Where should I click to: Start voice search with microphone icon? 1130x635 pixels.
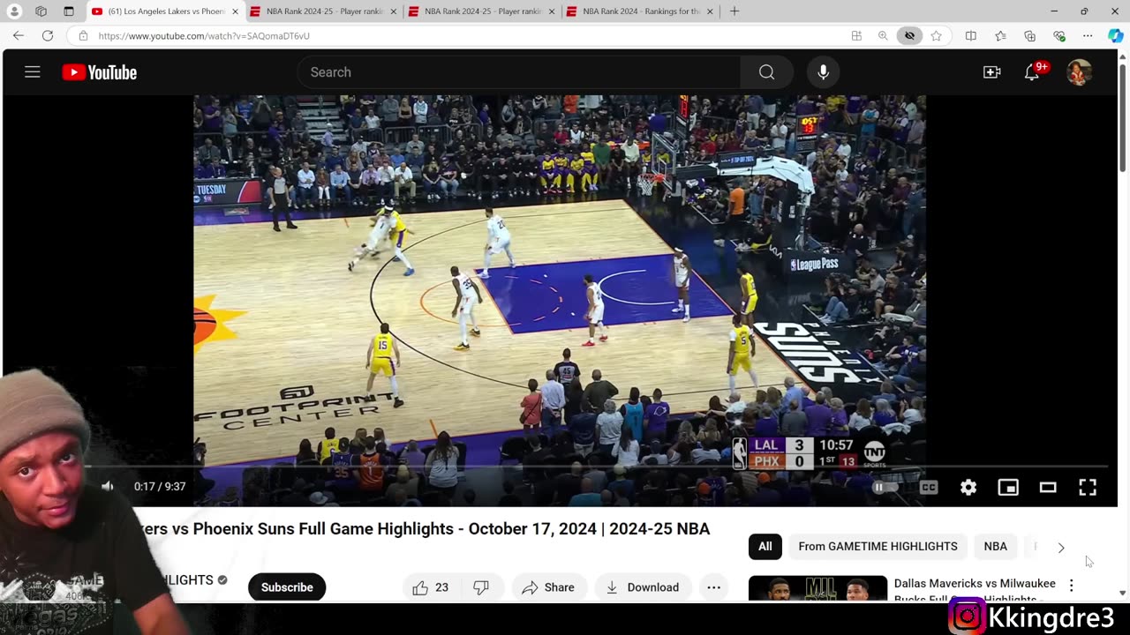[823, 72]
